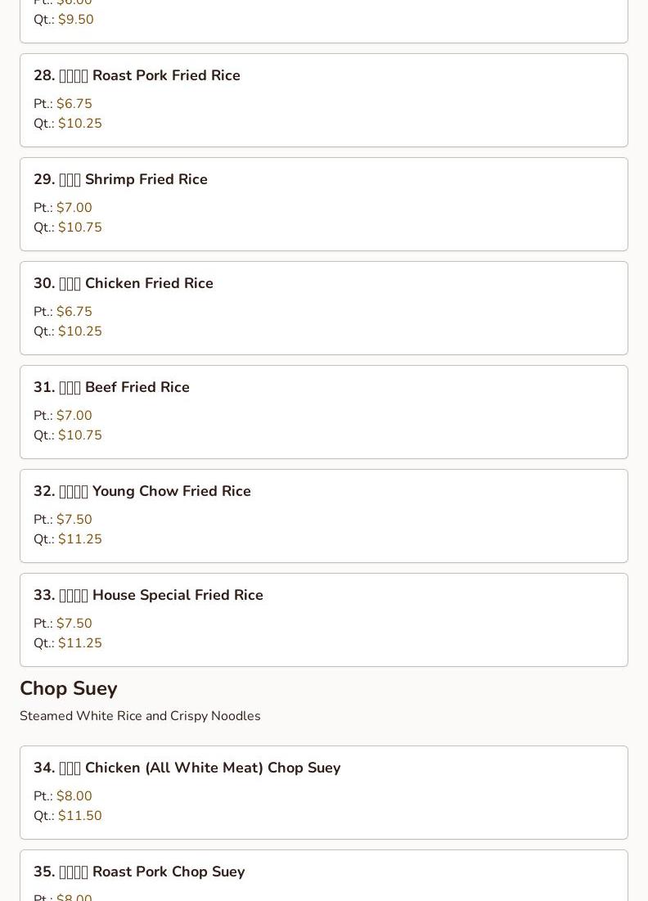Screen dimensions: 648x901
Task: Click $9.50 quart price at top
Action: pos(75,20)
